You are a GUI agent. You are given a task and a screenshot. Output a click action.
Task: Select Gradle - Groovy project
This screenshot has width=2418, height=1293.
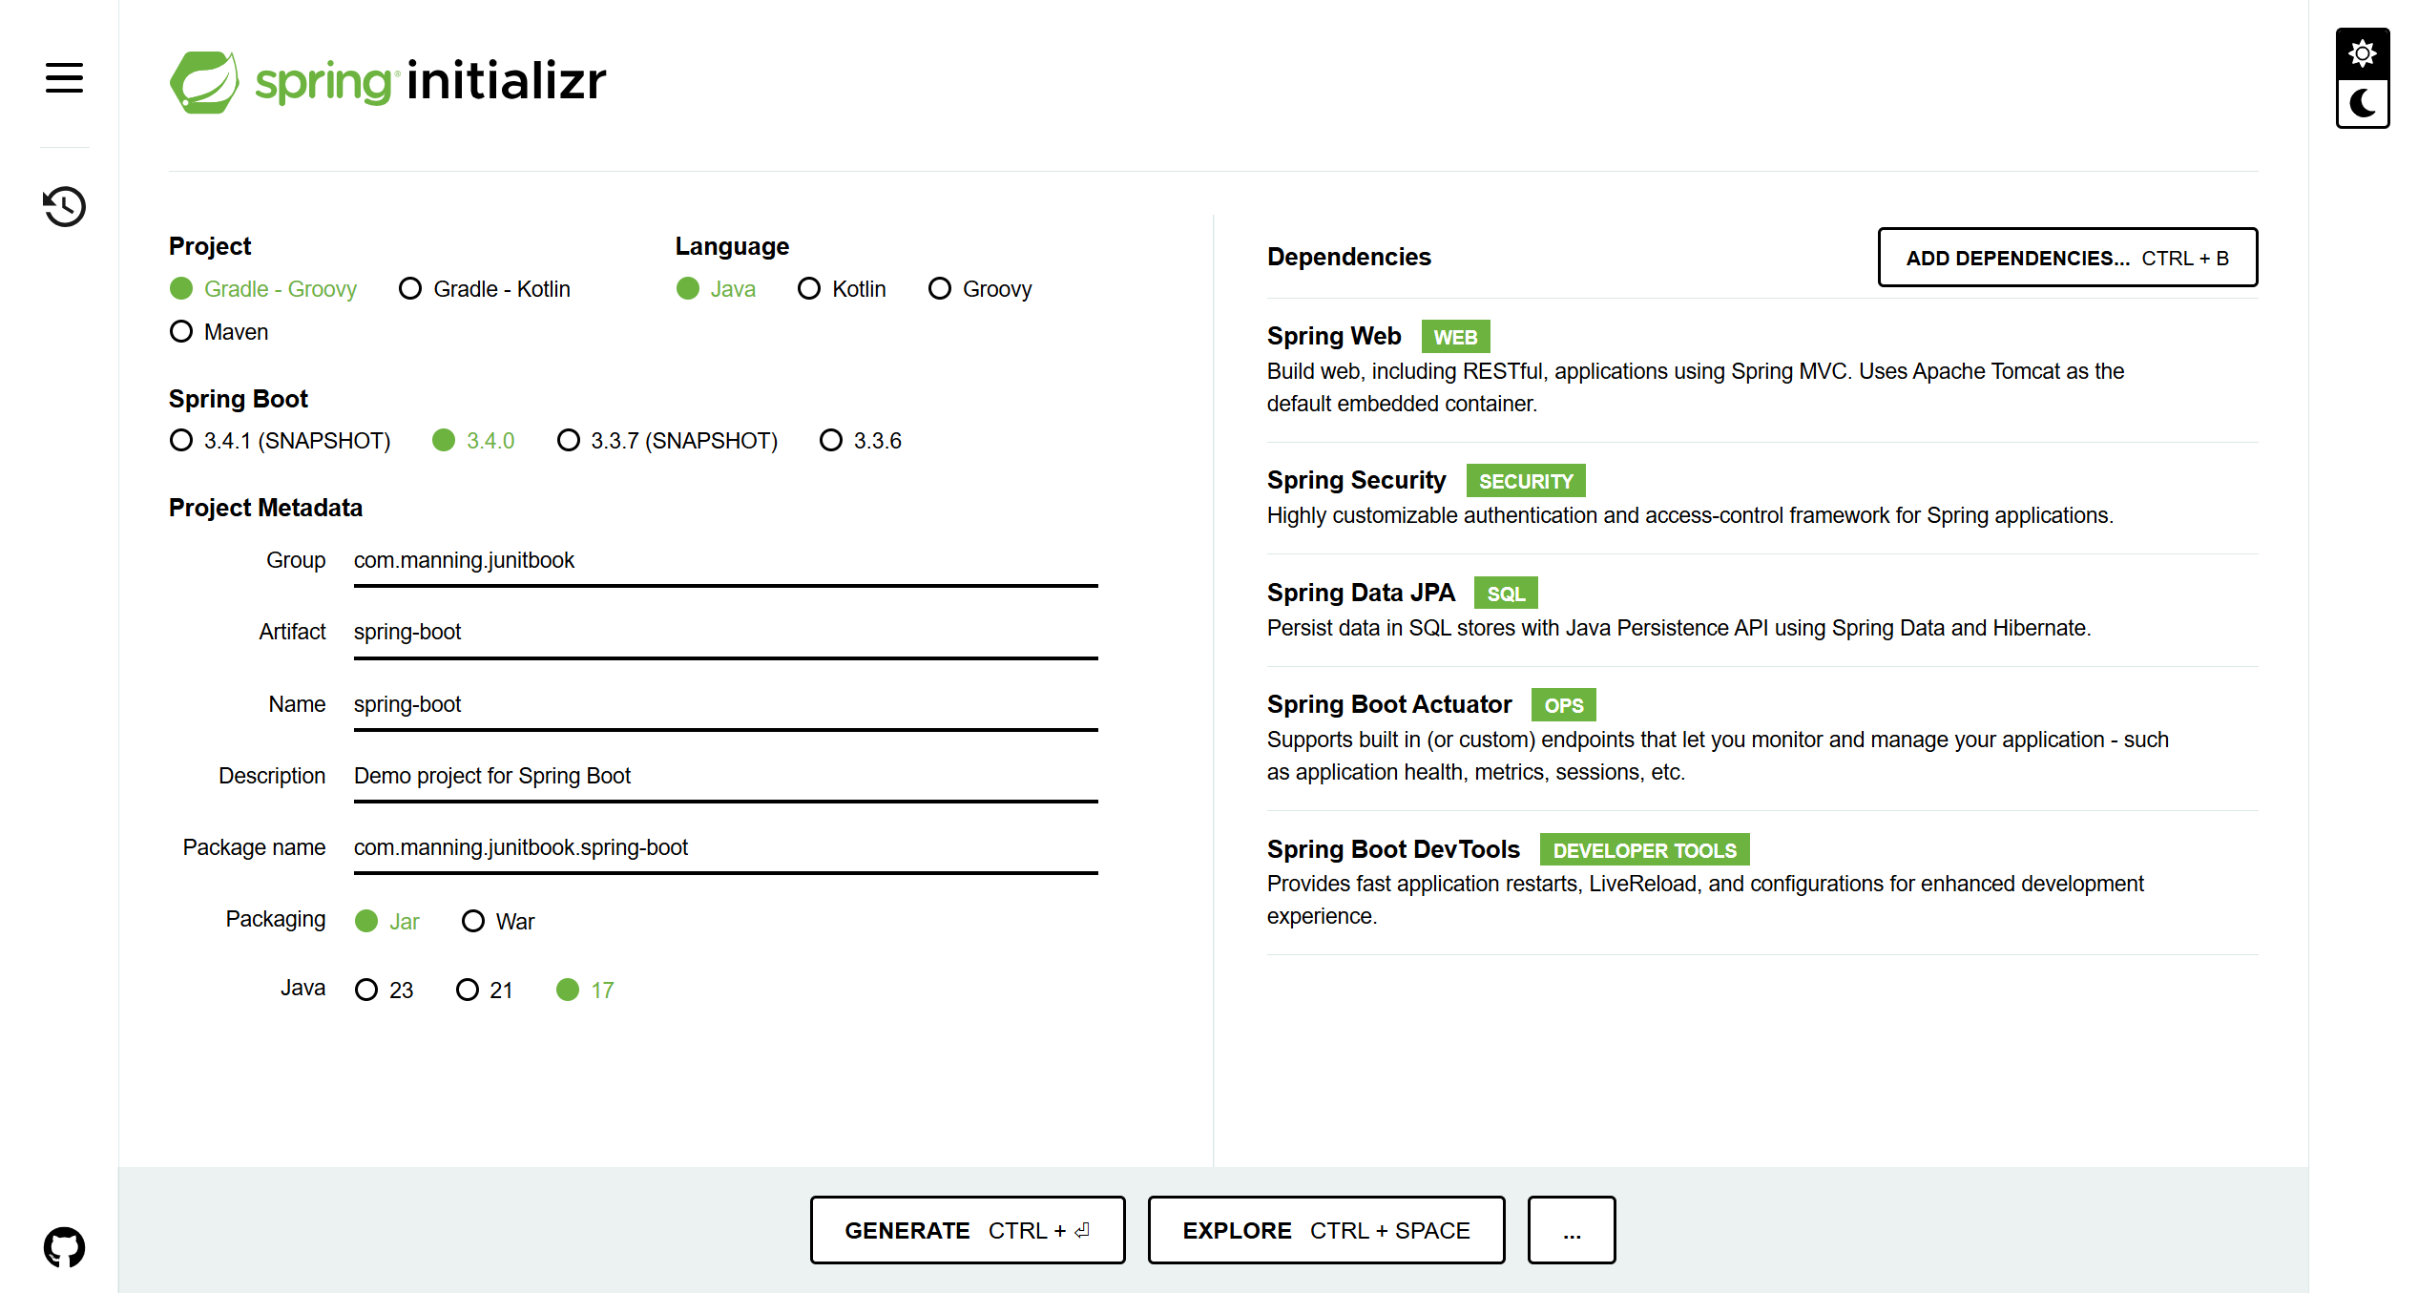click(263, 289)
